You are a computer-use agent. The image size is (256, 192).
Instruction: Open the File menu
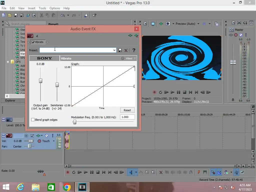click(4, 8)
